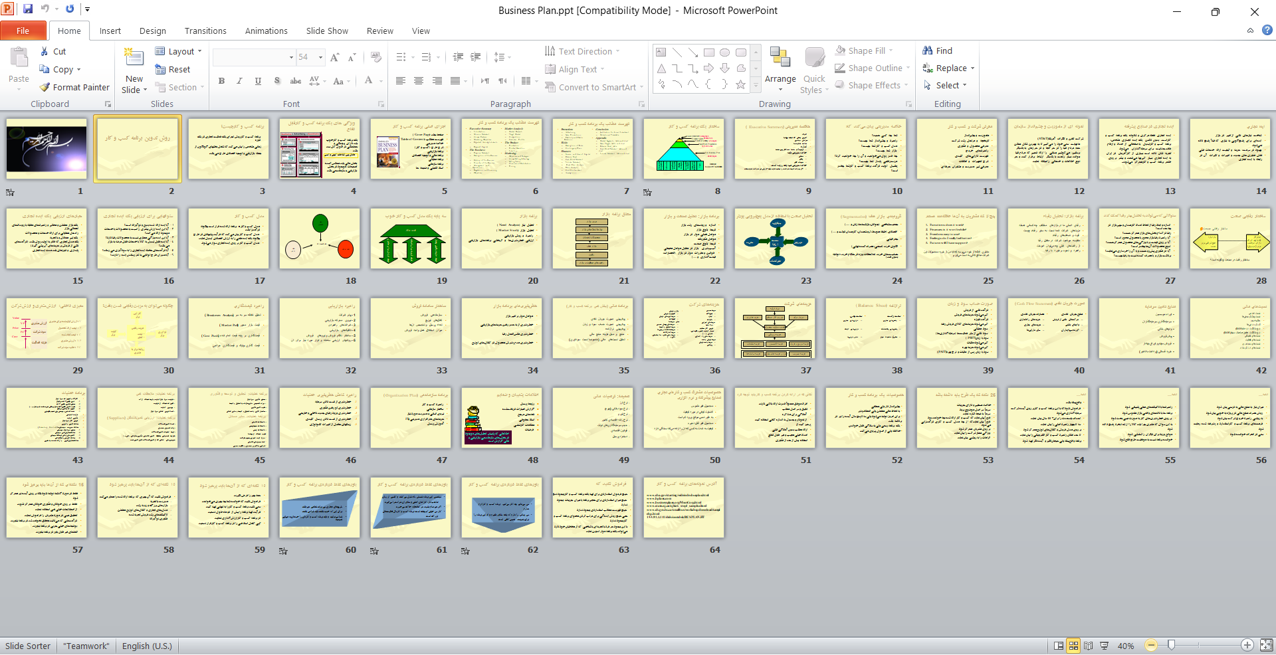Select slide 48 thumbnail with books image
This screenshot has width=1276, height=655.
point(501,418)
